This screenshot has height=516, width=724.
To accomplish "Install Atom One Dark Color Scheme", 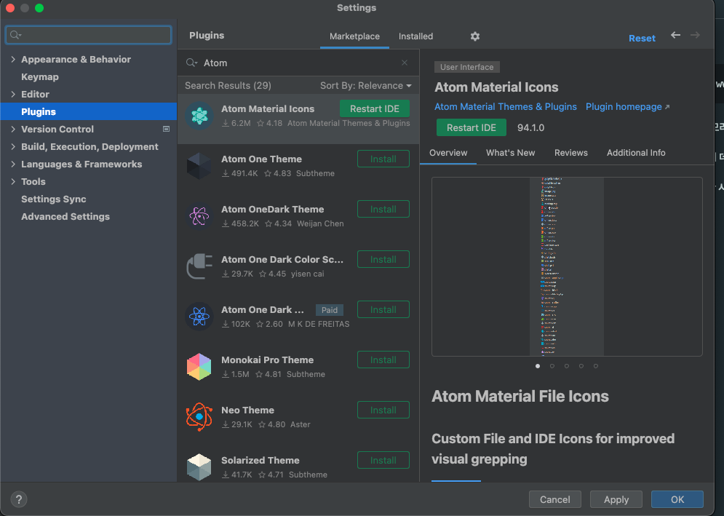I will [383, 260].
